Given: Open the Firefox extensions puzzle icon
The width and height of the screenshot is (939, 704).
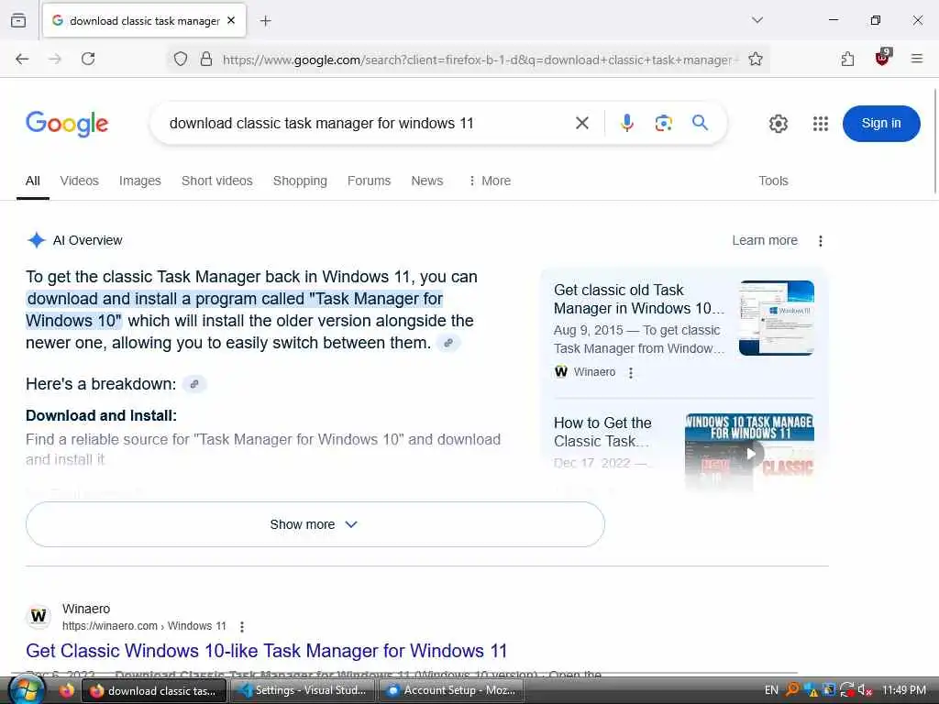Looking at the screenshot, I should [x=847, y=59].
